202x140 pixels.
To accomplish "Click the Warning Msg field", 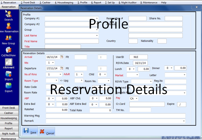I will [115, 116].
